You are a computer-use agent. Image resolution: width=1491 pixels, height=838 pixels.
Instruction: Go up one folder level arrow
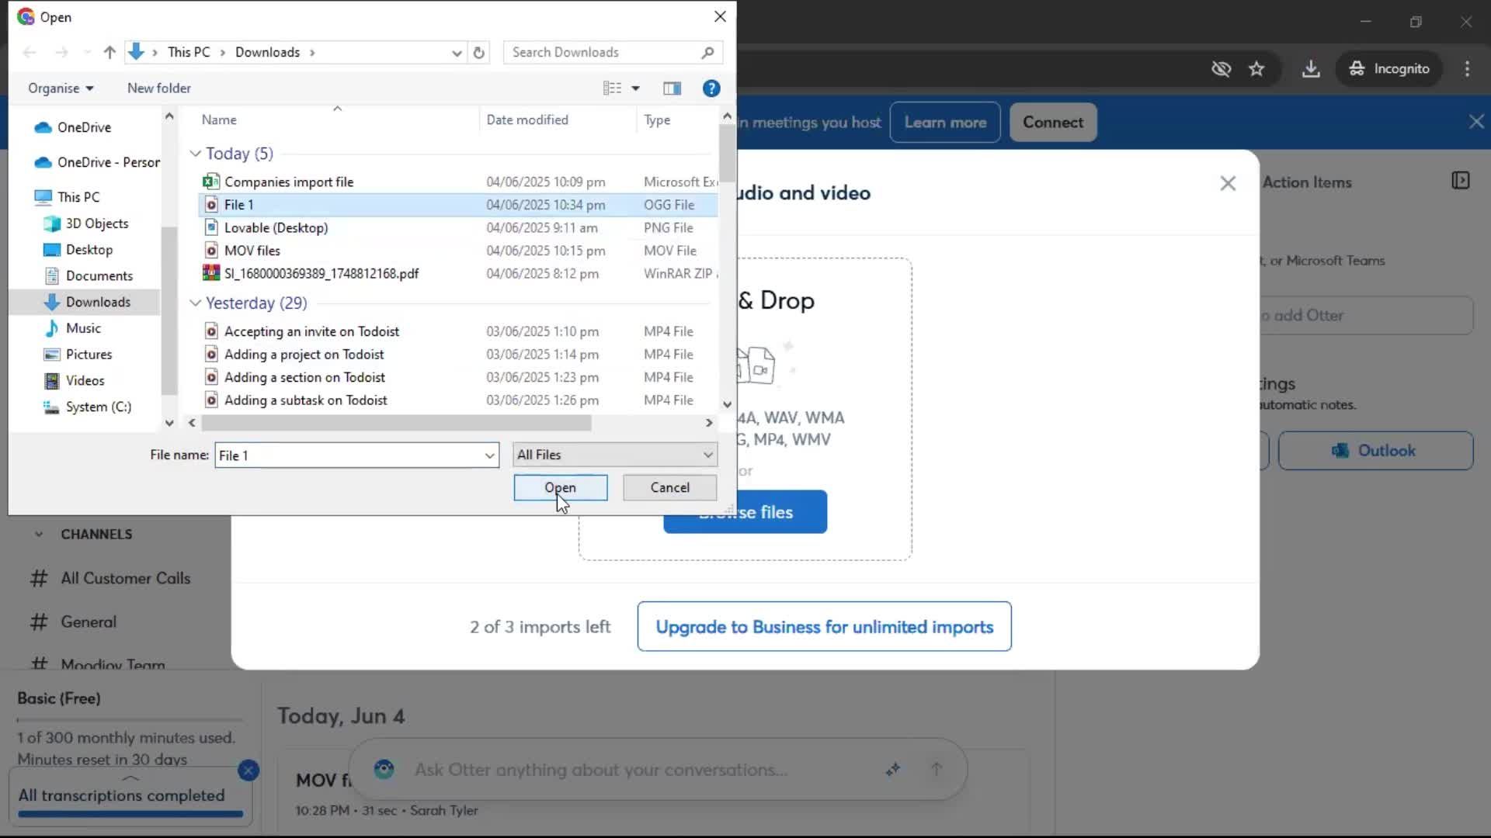click(x=109, y=52)
